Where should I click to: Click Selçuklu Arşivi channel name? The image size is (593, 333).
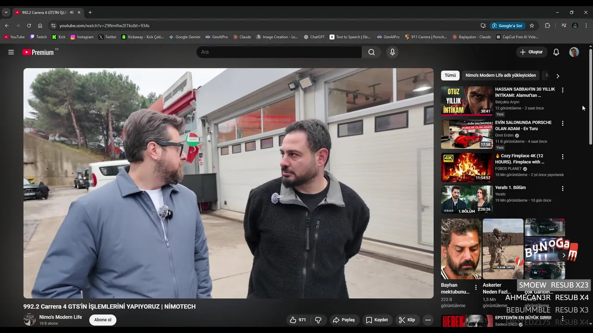507,102
